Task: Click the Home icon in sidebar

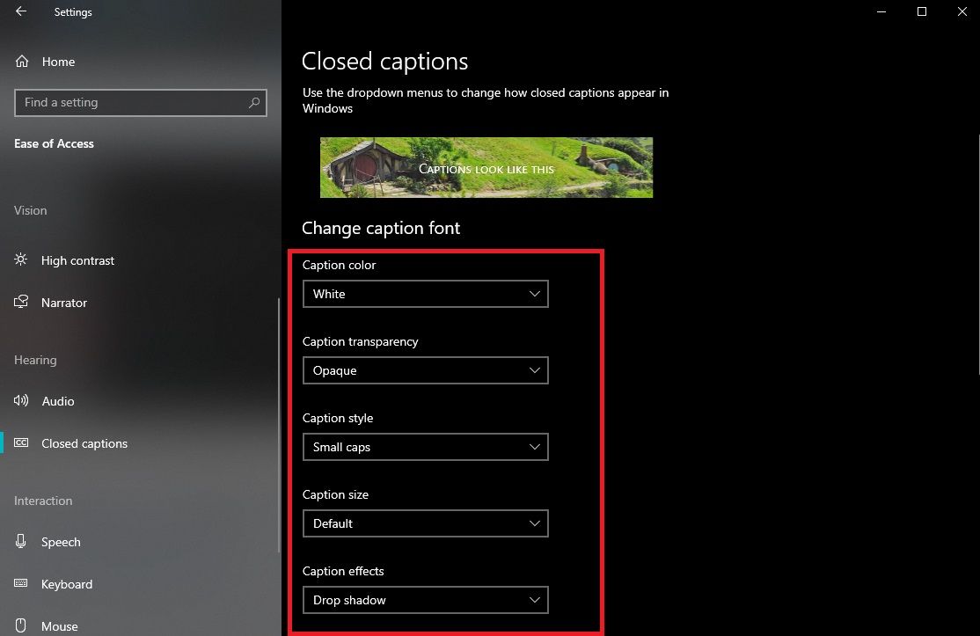Action: (21, 62)
